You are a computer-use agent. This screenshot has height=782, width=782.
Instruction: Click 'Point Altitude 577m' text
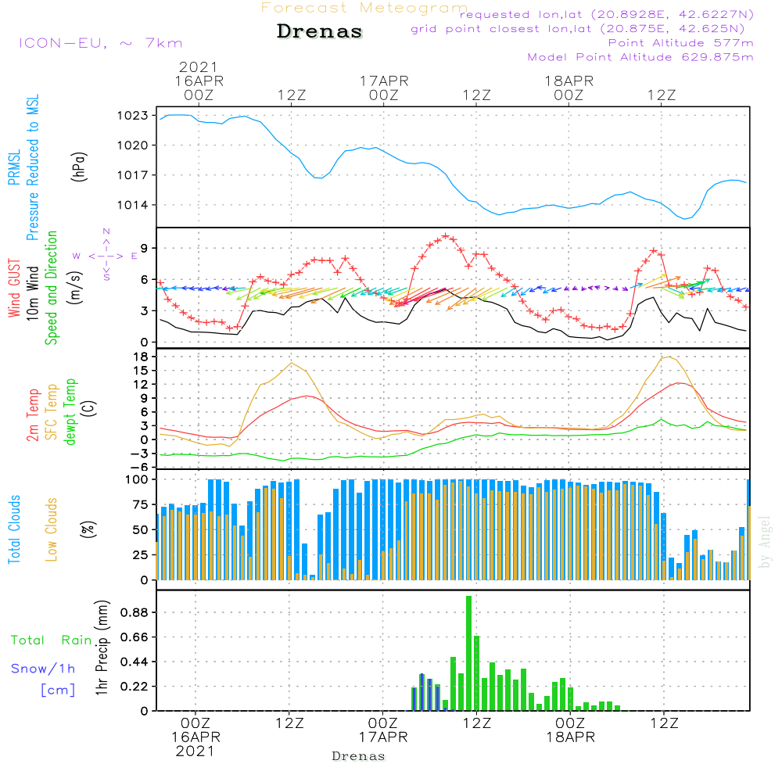tap(680, 43)
